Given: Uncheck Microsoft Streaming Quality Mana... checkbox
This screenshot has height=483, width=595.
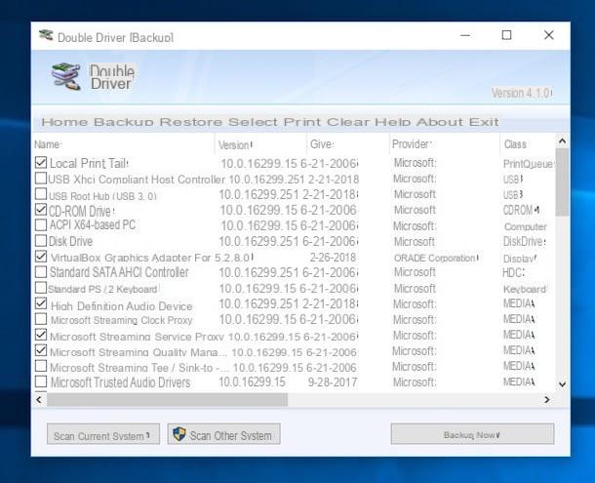Looking at the screenshot, I should 41,350.
